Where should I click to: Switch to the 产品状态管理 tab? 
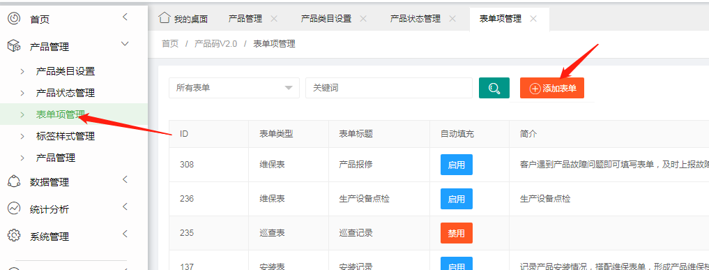tap(415, 19)
